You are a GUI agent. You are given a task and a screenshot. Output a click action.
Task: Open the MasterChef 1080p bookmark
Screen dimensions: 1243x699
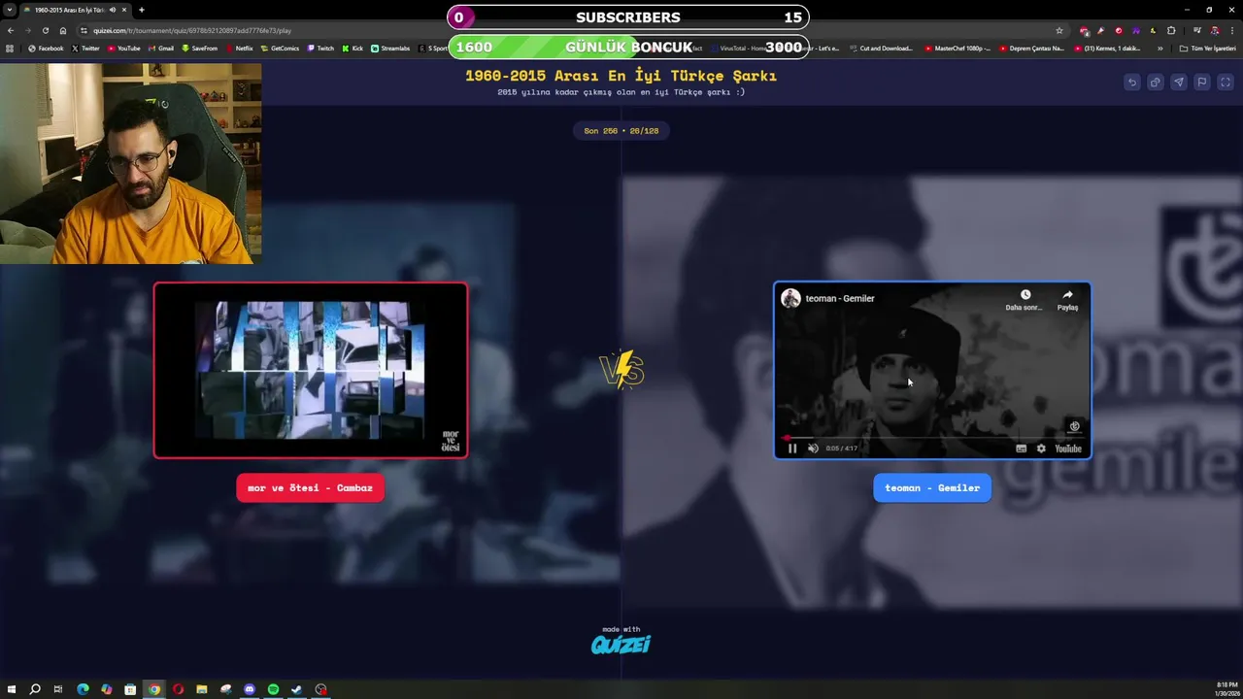click(x=957, y=48)
